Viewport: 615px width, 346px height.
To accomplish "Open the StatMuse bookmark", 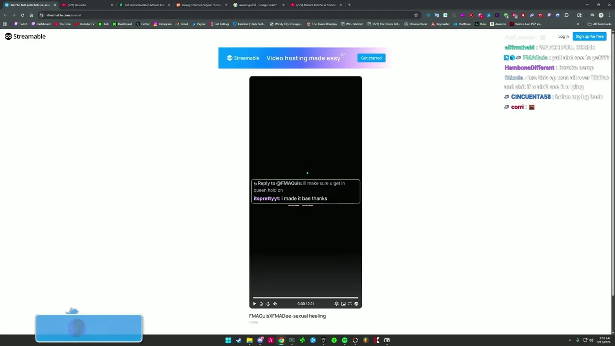I will click(x=462, y=24).
